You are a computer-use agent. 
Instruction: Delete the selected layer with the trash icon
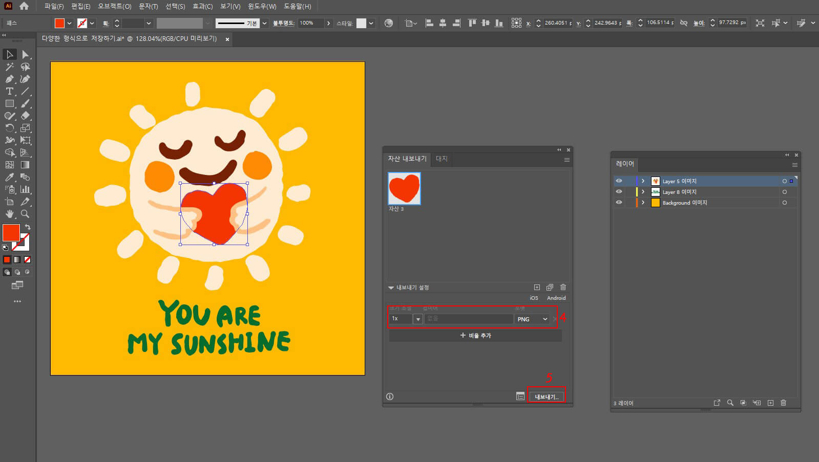(783, 403)
